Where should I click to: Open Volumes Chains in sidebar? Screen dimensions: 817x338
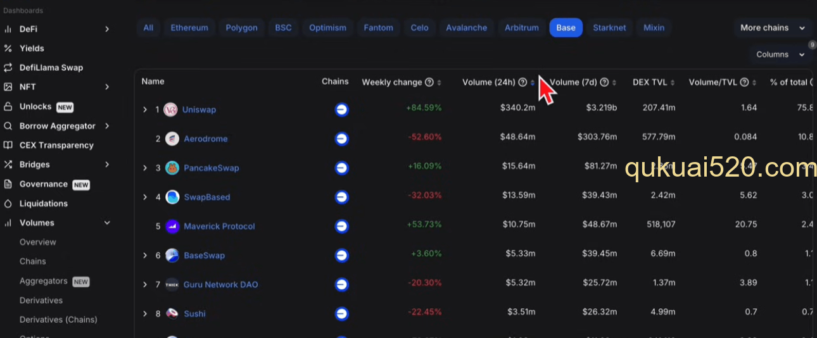pyautogui.click(x=33, y=261)
